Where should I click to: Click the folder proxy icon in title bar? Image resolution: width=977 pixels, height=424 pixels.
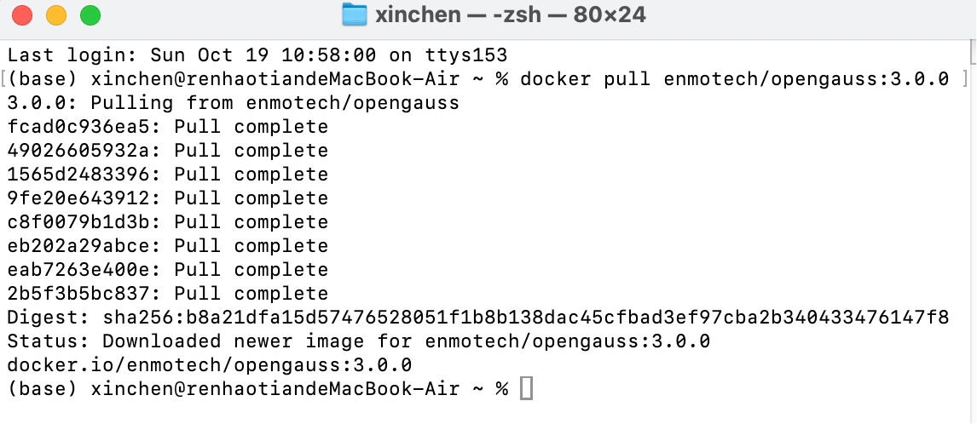pos(353,14)
